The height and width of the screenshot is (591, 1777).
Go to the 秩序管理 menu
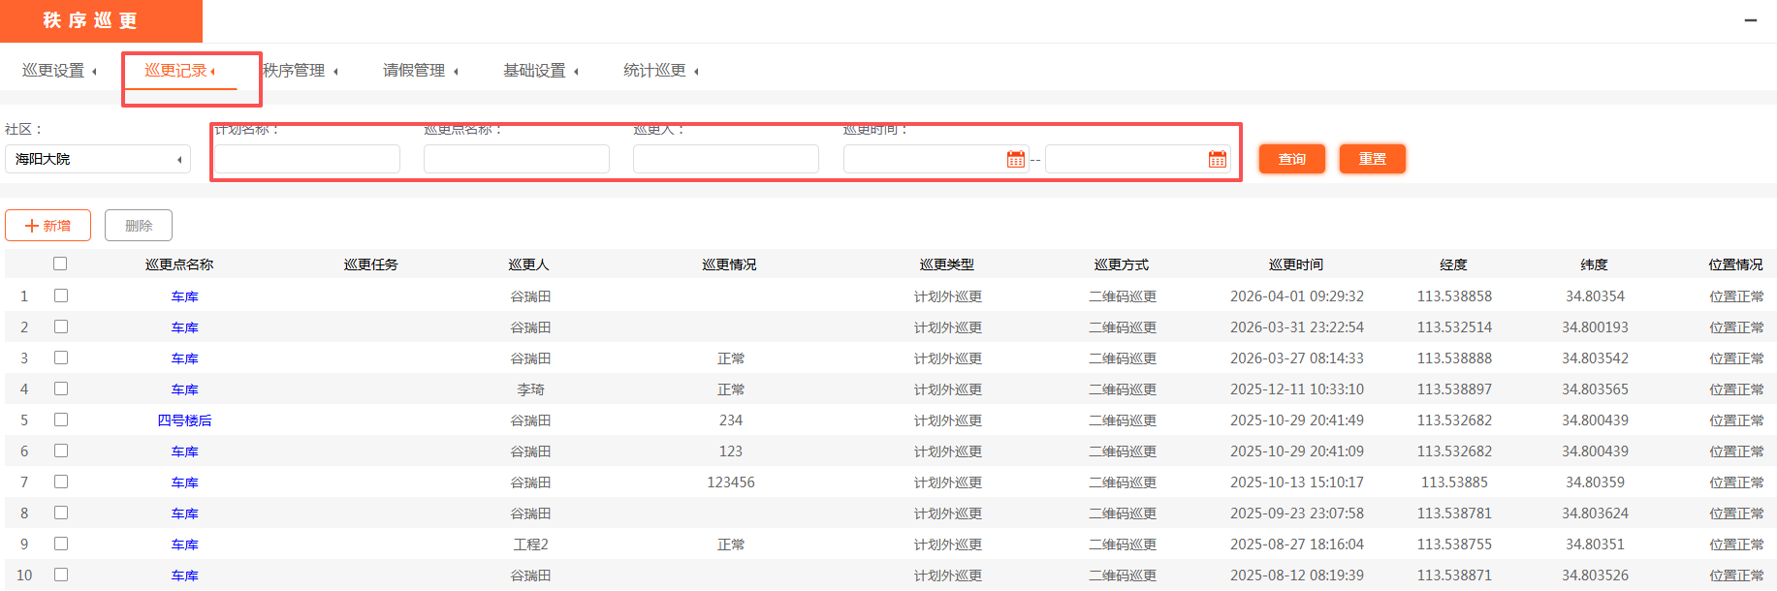300,71
